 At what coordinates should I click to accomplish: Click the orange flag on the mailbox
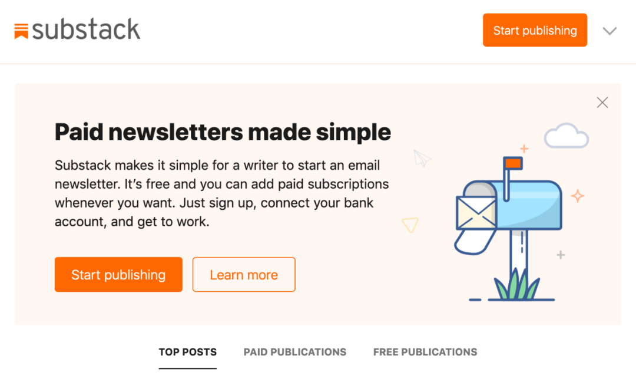(x=513, y=162)
